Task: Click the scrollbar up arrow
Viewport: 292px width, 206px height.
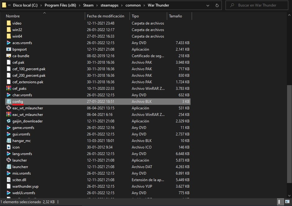Action: (x=289, y=15)
